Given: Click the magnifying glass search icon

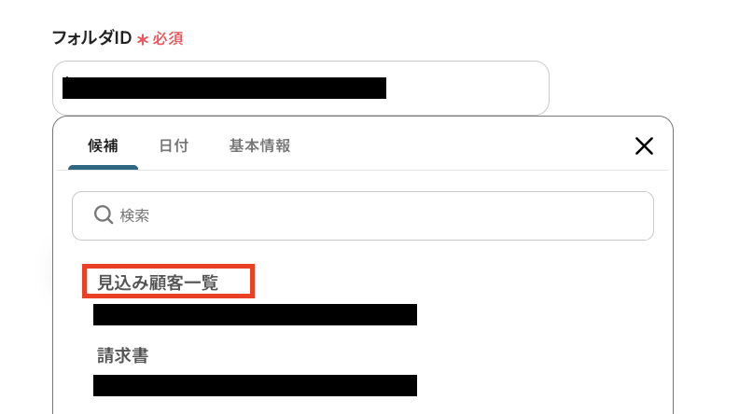Looking at the screenshot, I should click(x=104, y=214).
